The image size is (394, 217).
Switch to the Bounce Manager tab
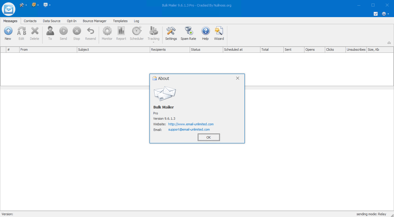pyautogui.click(x=95, y=21)
